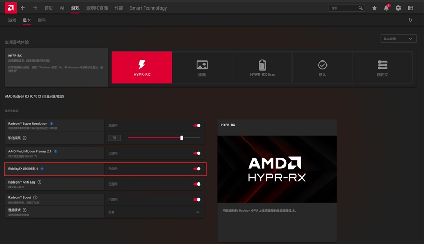Click the sharpening value box showing 75
Screen dimensions: 424x244
tap(114, 138)
